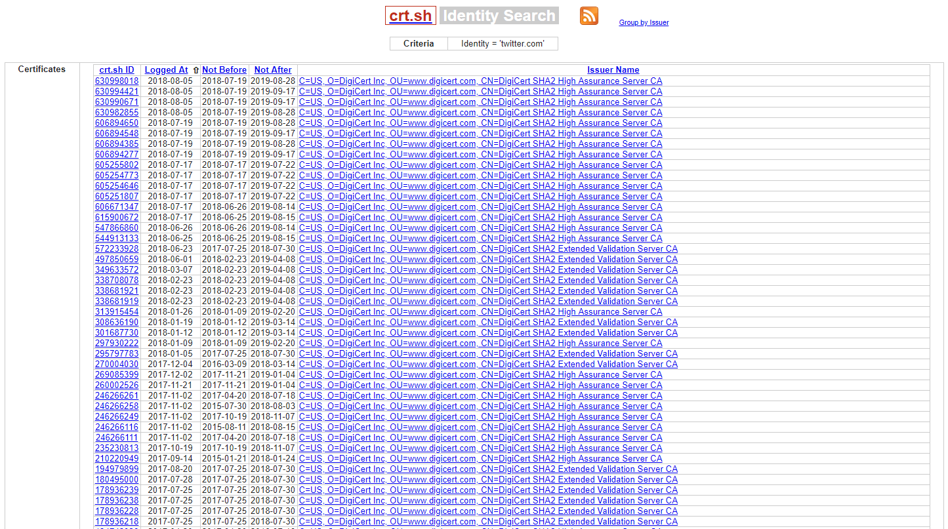Open certificate ID 630990671
Image resolution: width=948 pixels, height=529 pixels.
click(x=117, y=102)
